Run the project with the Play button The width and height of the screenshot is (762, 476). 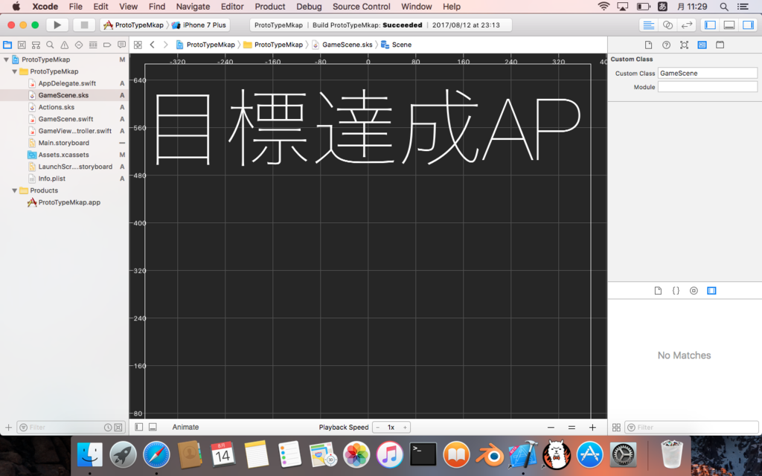57,25
